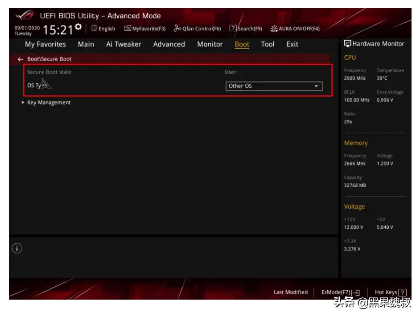Click the info icon in help panel
Screen dimensions: 420x317
(x=17, y=248)
